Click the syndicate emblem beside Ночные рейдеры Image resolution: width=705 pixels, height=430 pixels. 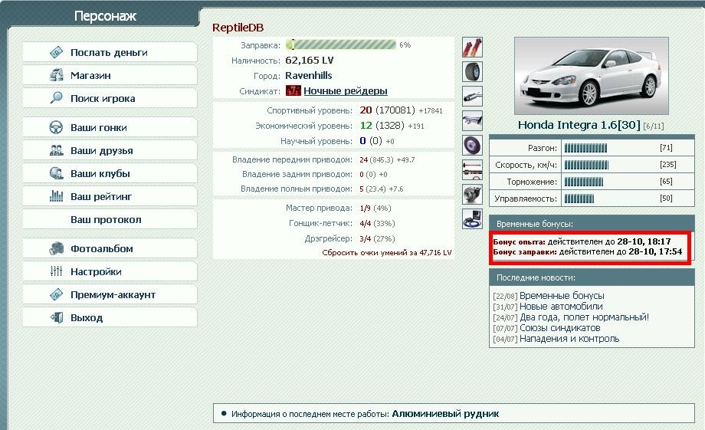pos(293,90)
